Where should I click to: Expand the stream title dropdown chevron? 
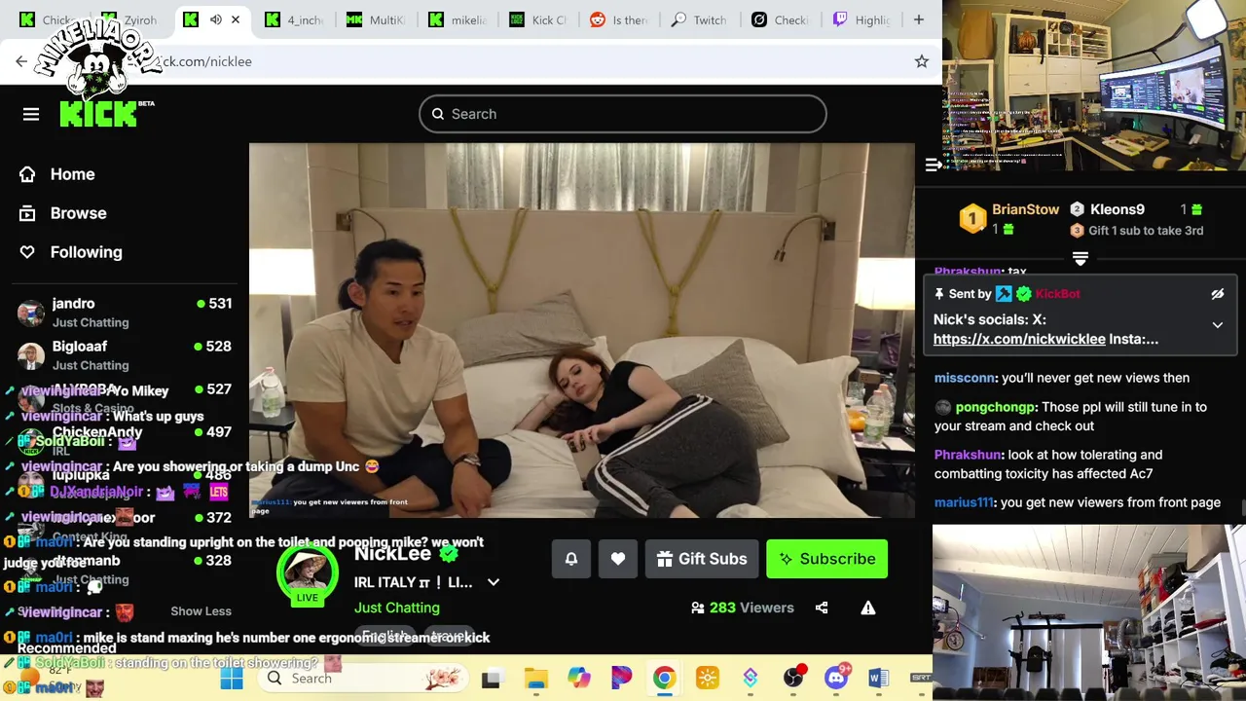coord(494,582)
